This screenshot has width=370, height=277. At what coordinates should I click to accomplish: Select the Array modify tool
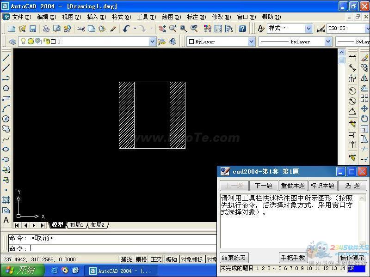coord(364,98)
